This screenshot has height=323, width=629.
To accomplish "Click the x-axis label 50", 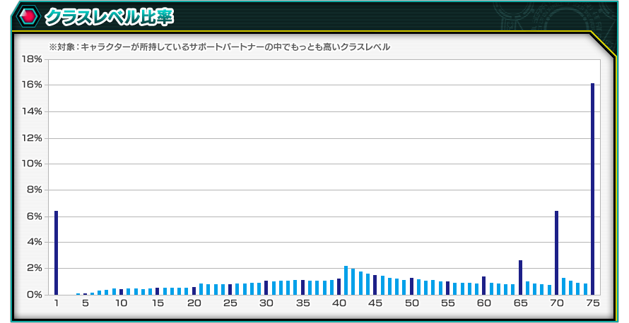I will [411, 303].
